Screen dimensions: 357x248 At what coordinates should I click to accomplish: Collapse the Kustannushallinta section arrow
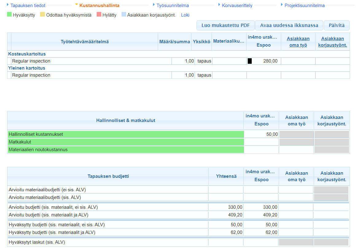76,5
